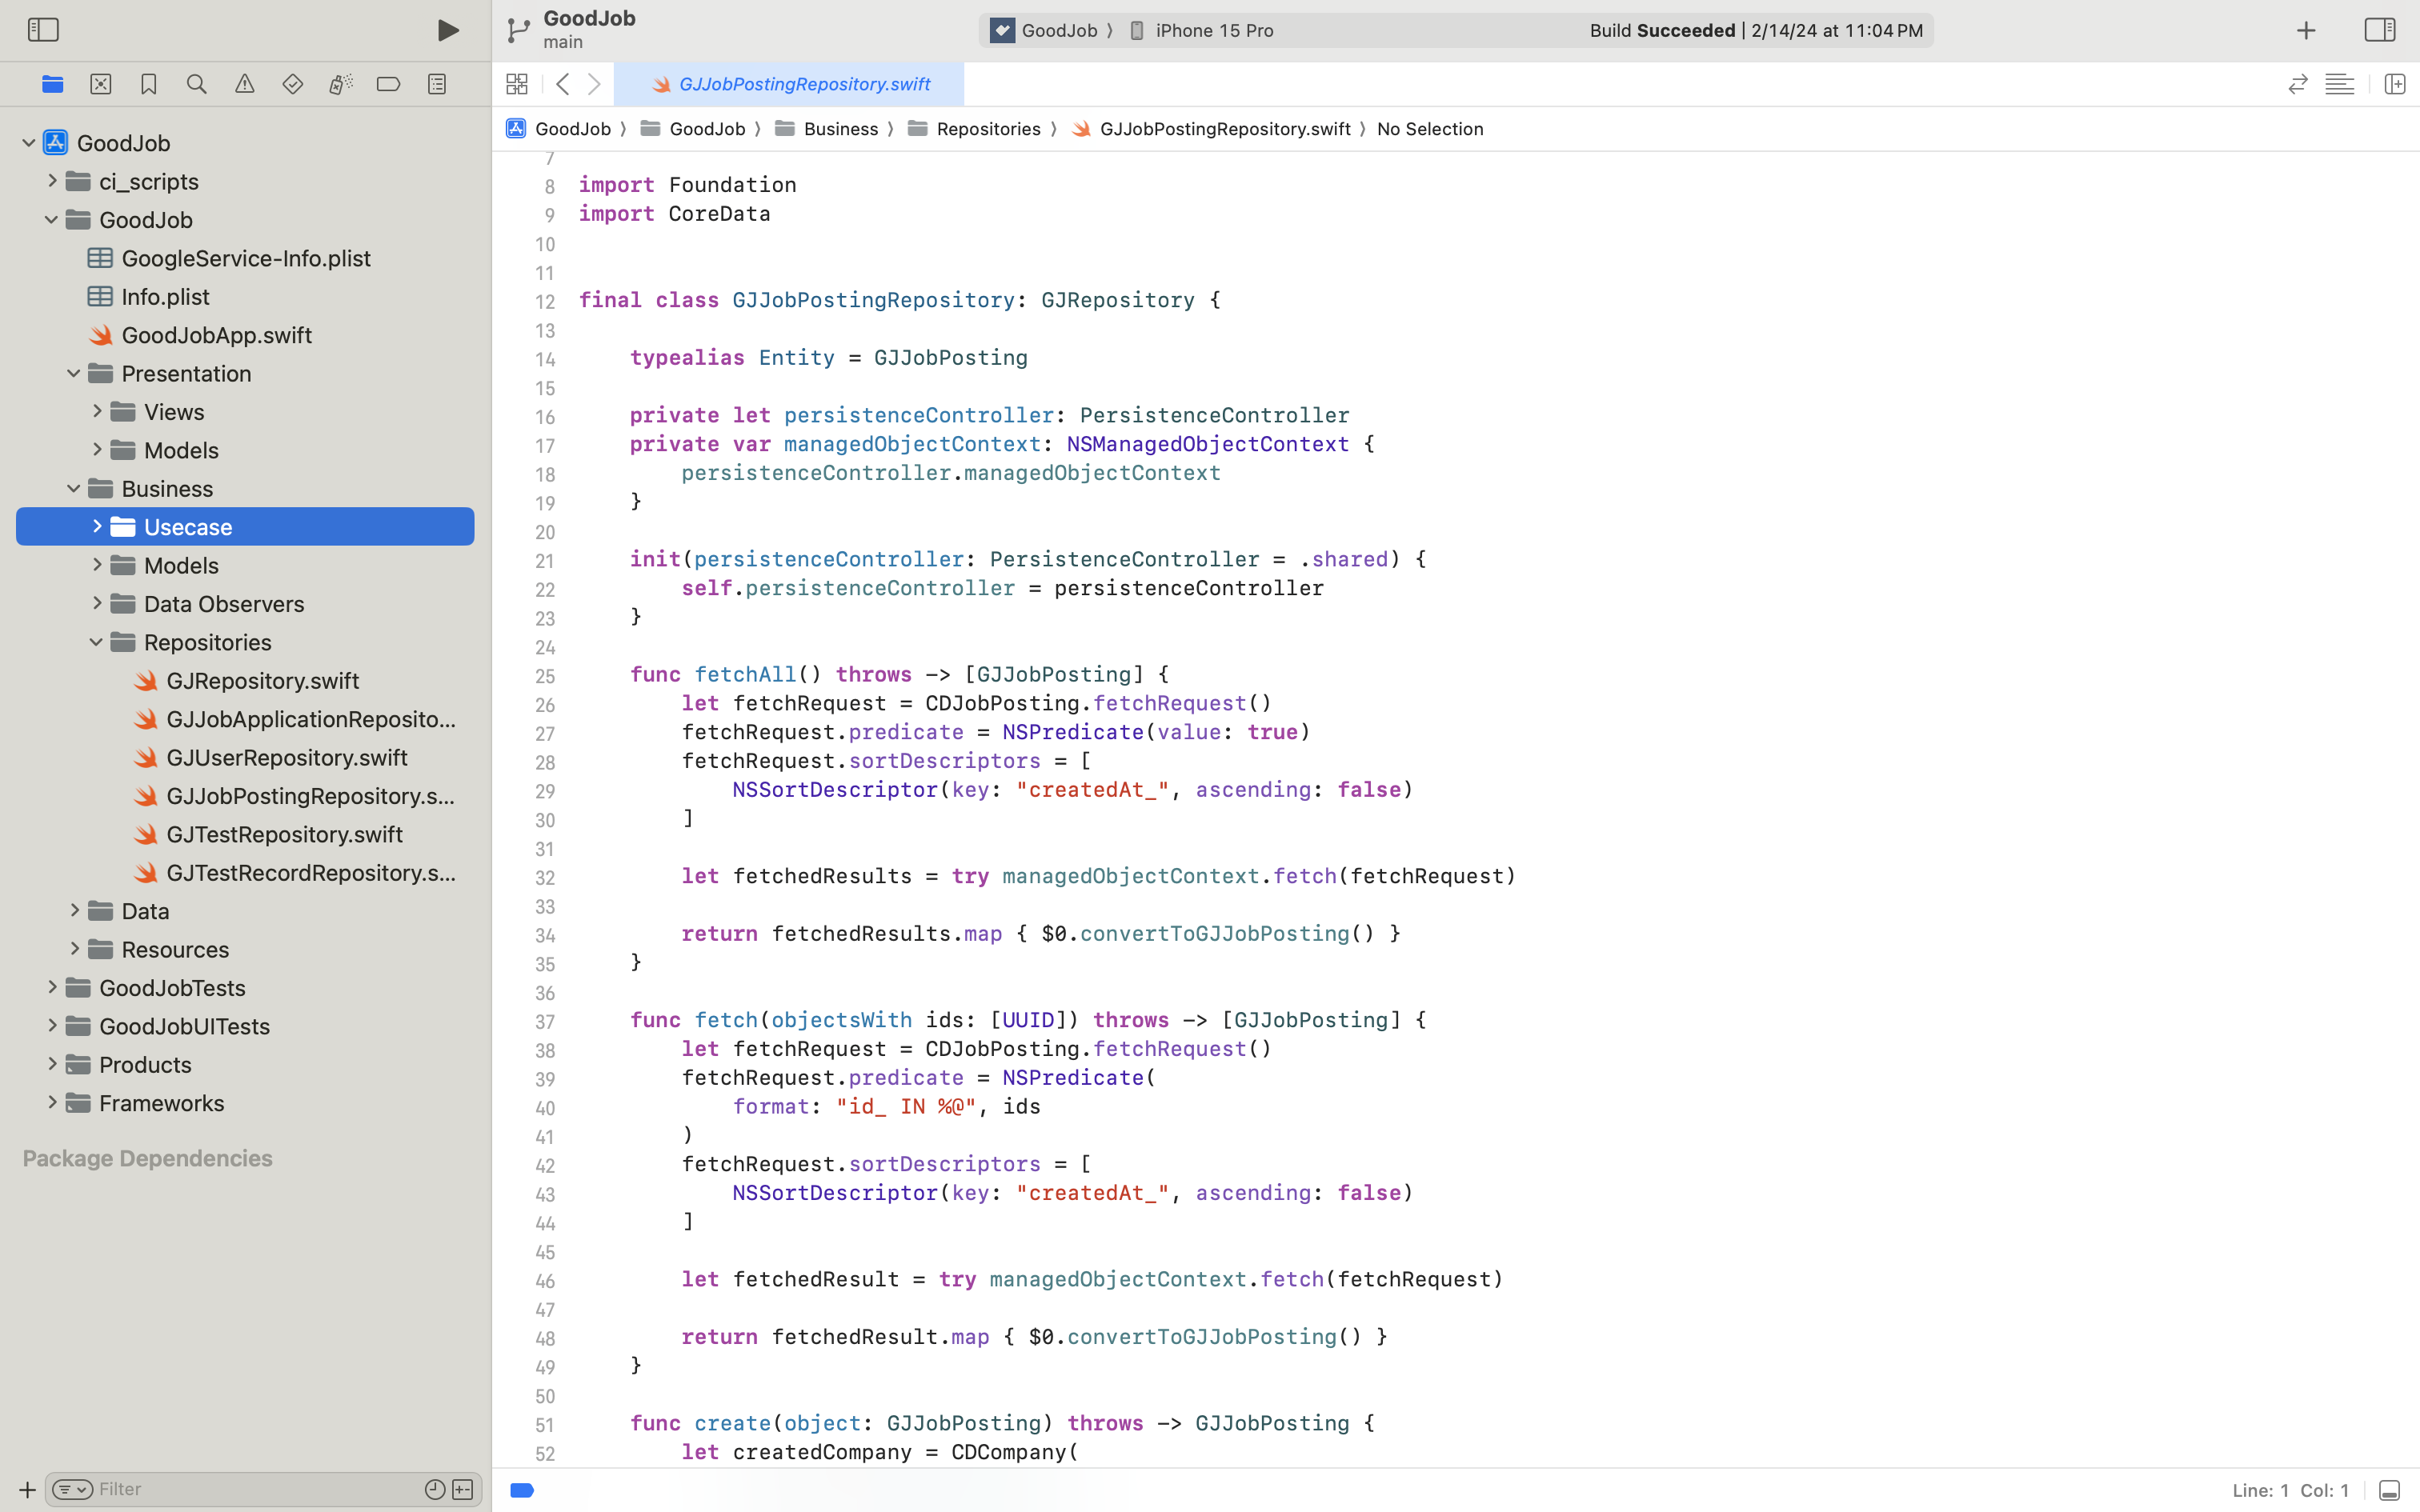The image size is (2420, 1512).
Task: Expand the GoodJobTests folder
Action: [x=53, y=987]
